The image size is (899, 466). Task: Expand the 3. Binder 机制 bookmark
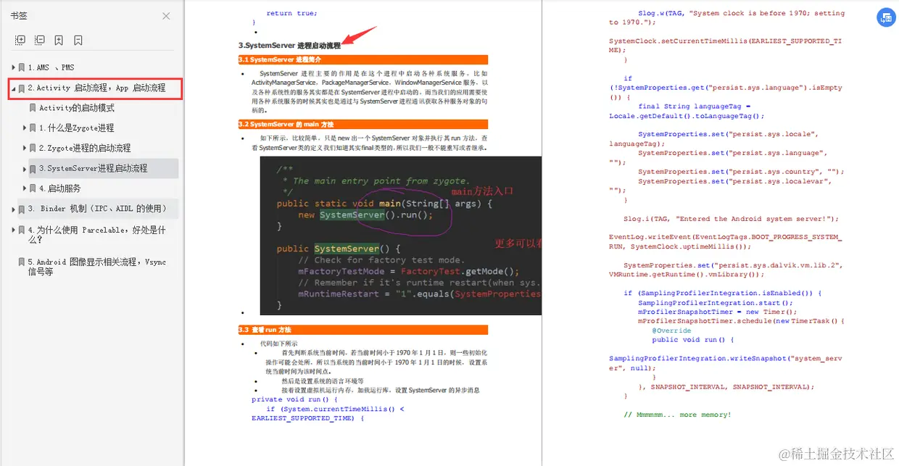[13, 209]
